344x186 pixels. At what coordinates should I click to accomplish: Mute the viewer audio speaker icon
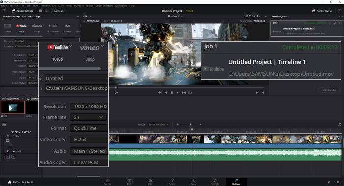point(116,93)
